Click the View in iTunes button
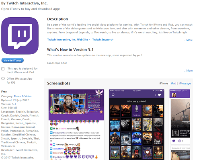This screenshot has width=201, height=160. (12, 60)
